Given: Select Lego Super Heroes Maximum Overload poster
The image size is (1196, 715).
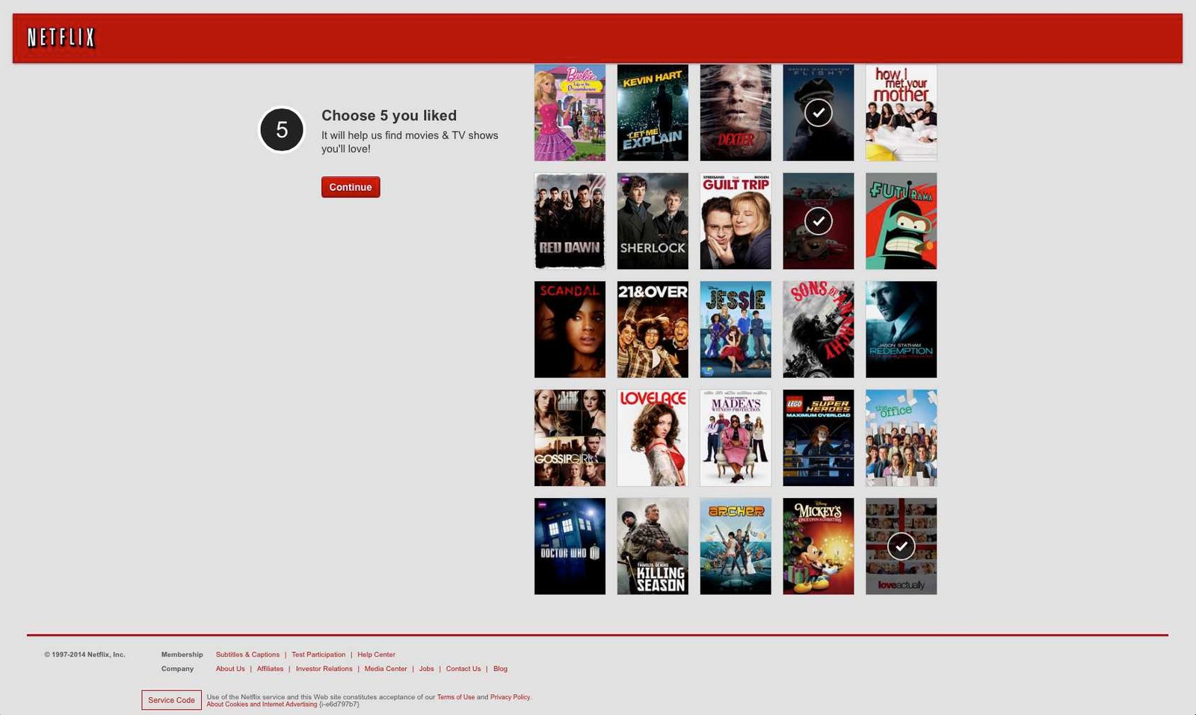Looking at the screenshot, I should click(819, 438).
